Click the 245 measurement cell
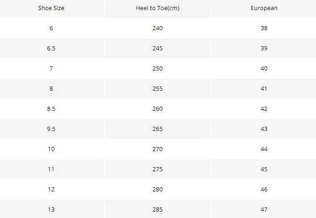Screen dimensions: 316x218 click(158, 48)
